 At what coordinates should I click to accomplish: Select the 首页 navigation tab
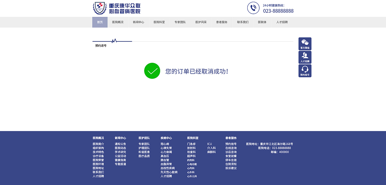(x=100, y=22)
